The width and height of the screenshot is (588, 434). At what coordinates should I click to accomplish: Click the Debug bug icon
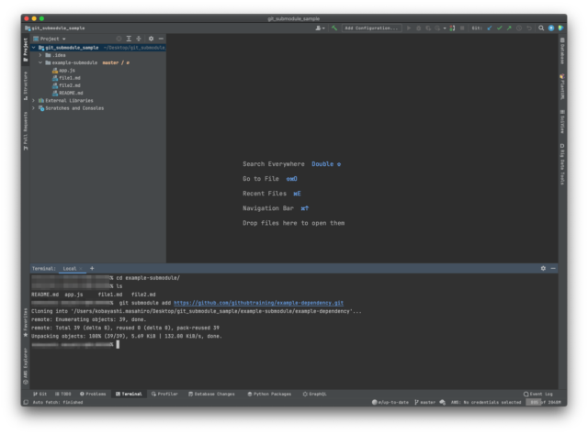coord(419,28)
